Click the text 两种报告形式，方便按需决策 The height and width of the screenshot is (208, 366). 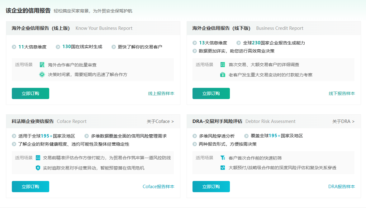pyautogui.click(x=228, y=144)
